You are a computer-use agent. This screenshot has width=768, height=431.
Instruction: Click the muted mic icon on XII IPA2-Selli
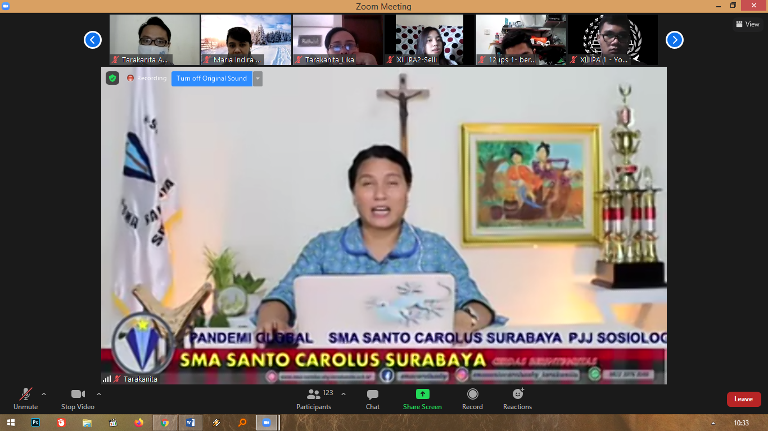click(x=391, y=59)
